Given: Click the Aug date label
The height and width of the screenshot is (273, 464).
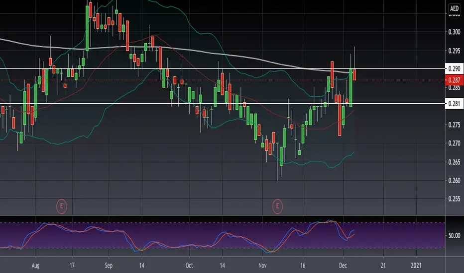Looking at the screenshot, I should point(35,266).
